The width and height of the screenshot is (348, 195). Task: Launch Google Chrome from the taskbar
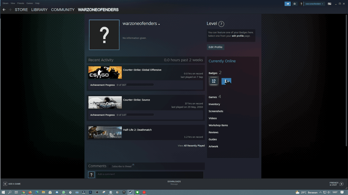(23, 192)
